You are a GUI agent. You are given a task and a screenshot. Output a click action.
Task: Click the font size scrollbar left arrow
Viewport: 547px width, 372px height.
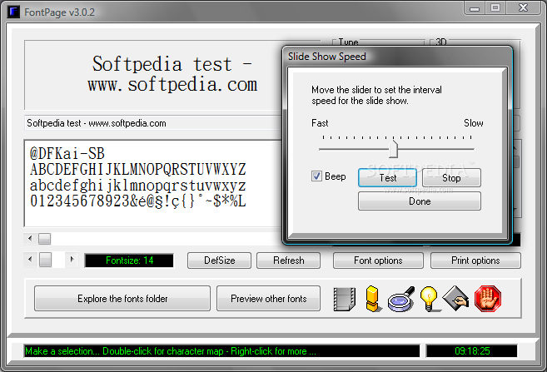pyautogui.click(x=30, y=260)
